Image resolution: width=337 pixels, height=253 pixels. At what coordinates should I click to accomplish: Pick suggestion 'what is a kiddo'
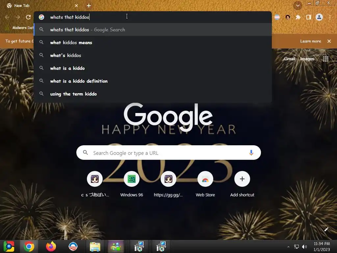(x=153, y=68)
